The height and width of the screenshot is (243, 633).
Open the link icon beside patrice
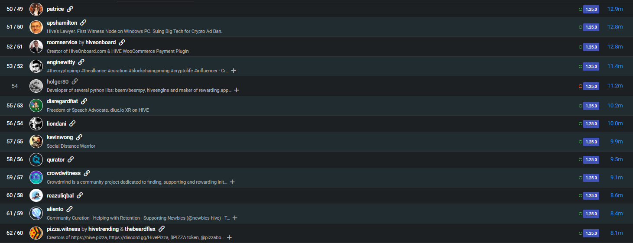click(x=70, y=9)
